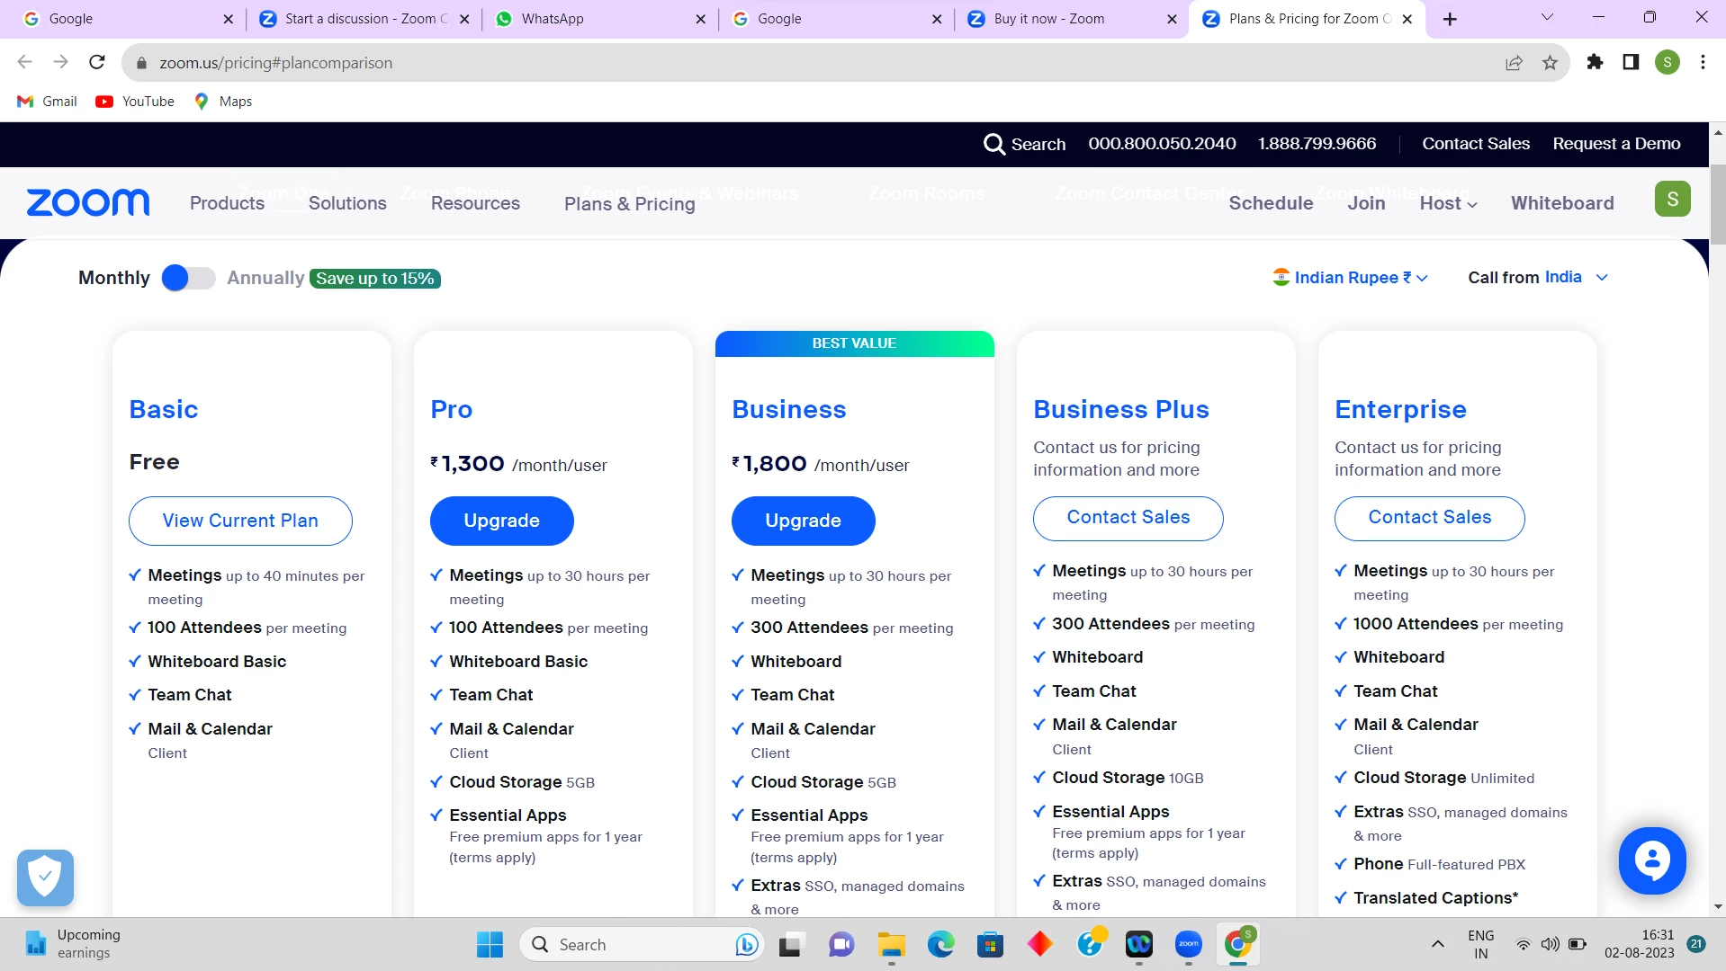
Task: Click the page's vertical scrollbar thumb
Action: [1718, 204]
